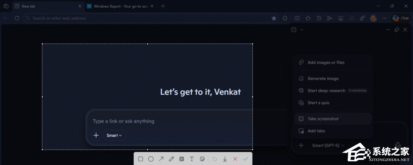The image size is (413, 165).
Task: Open Copilot pane more options ellipsis
Action: 388,30
